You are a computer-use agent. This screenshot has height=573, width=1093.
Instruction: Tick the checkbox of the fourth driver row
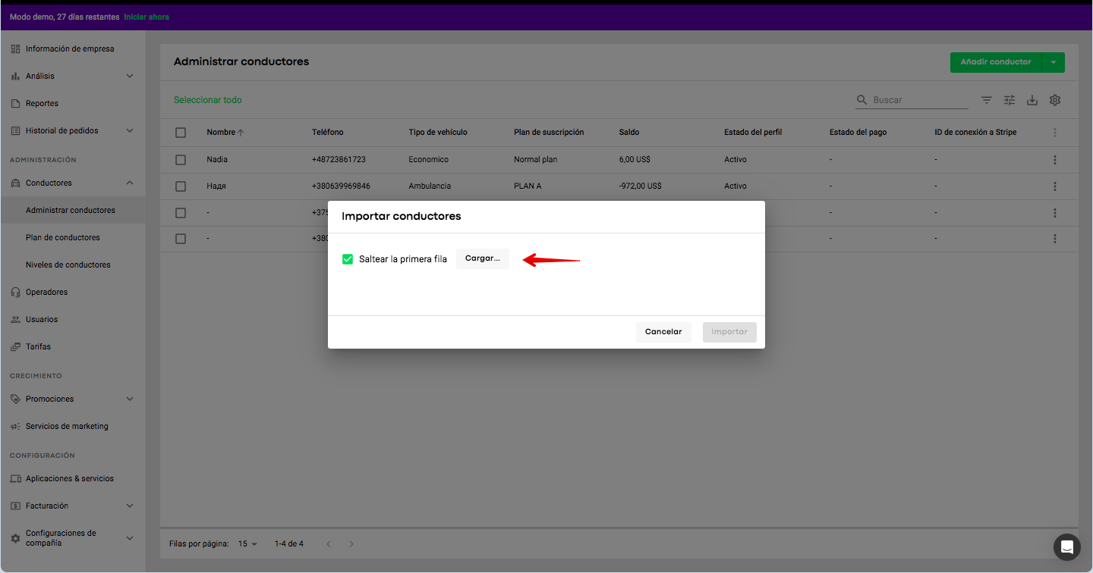181,239
